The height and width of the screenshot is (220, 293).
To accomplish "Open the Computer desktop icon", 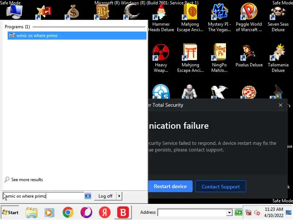I will pos(15,11).
